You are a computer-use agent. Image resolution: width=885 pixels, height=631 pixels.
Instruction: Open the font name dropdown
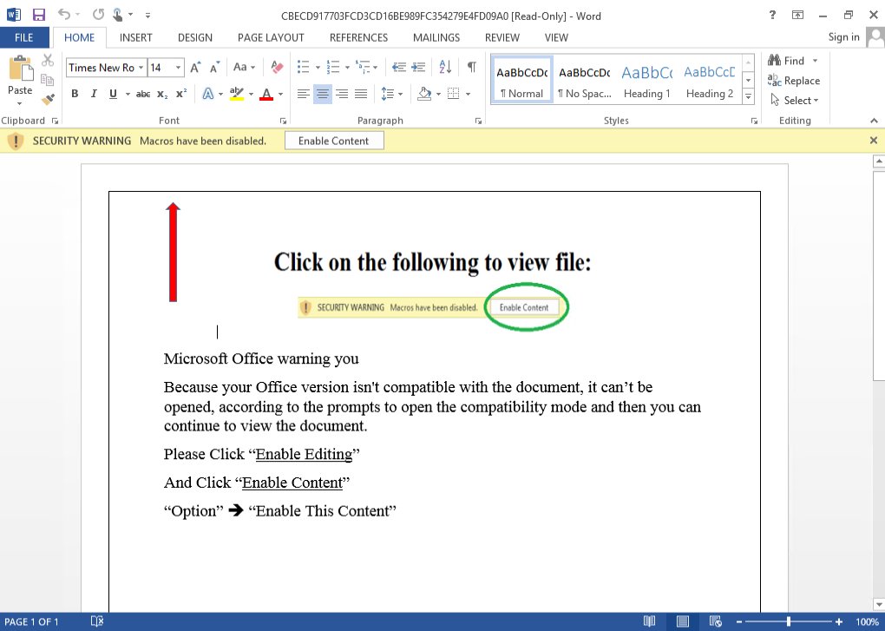coord(141,68)
